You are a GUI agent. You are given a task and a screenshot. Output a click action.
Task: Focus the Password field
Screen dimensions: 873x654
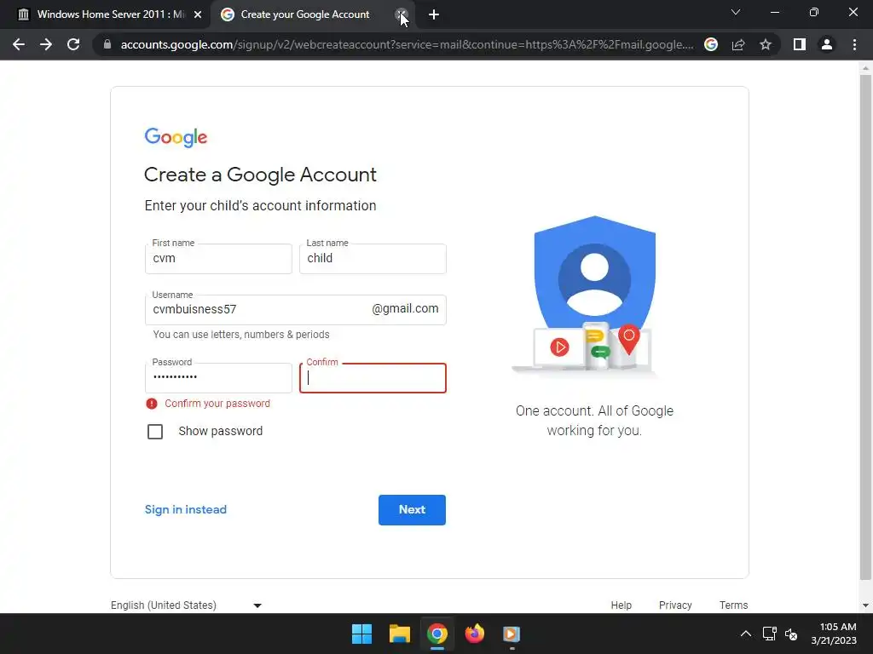click(218, 377)
